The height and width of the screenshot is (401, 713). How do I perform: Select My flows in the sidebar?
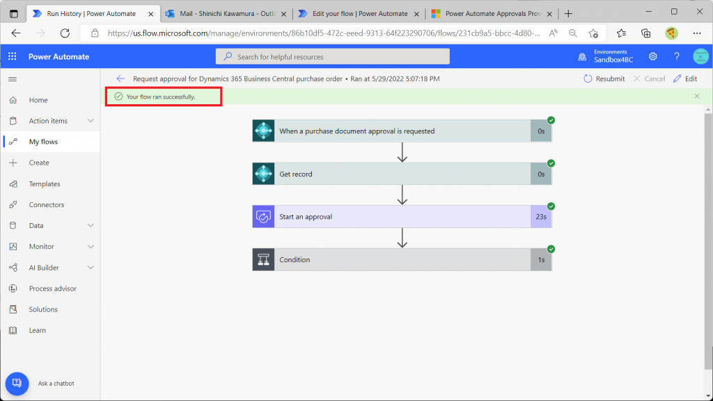[50, 142]
